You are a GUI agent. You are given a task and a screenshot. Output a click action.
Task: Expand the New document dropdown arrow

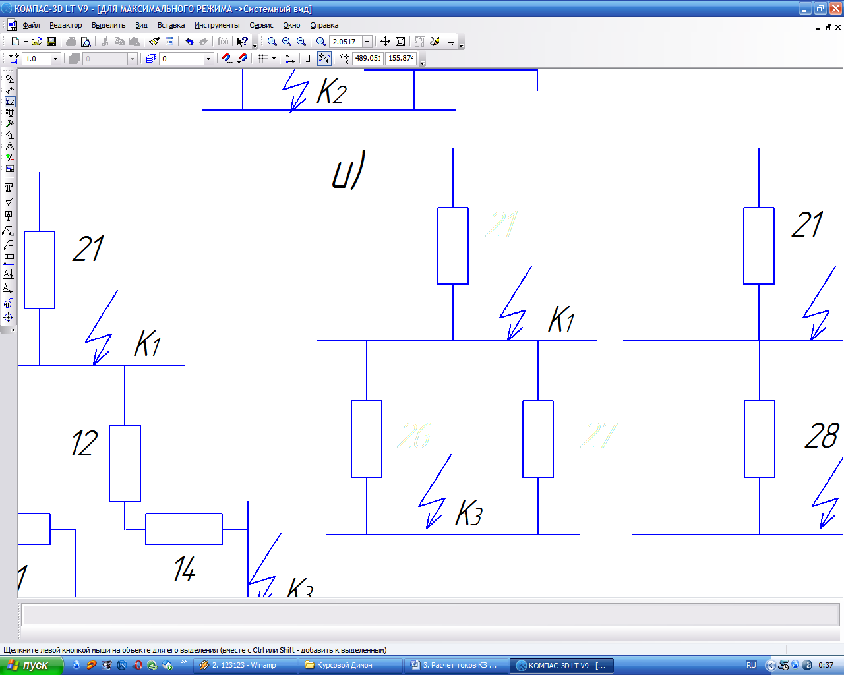click(x=26, y=42)
